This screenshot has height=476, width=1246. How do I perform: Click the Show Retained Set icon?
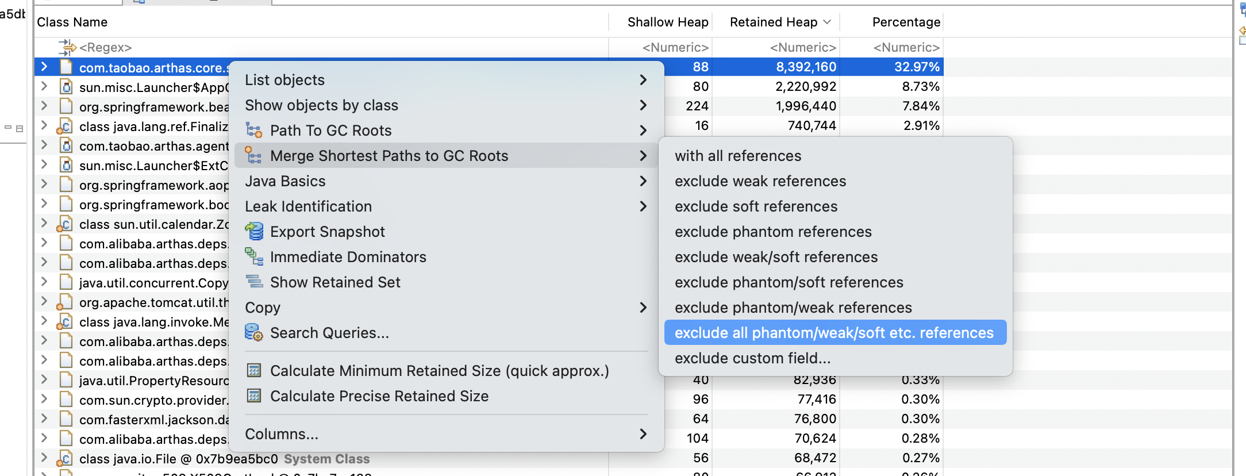[x=253, y=282]
